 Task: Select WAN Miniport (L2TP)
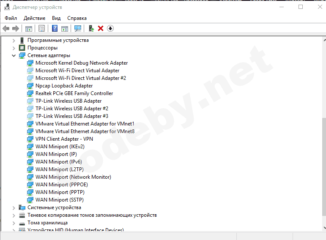click(x=60, y=169)
